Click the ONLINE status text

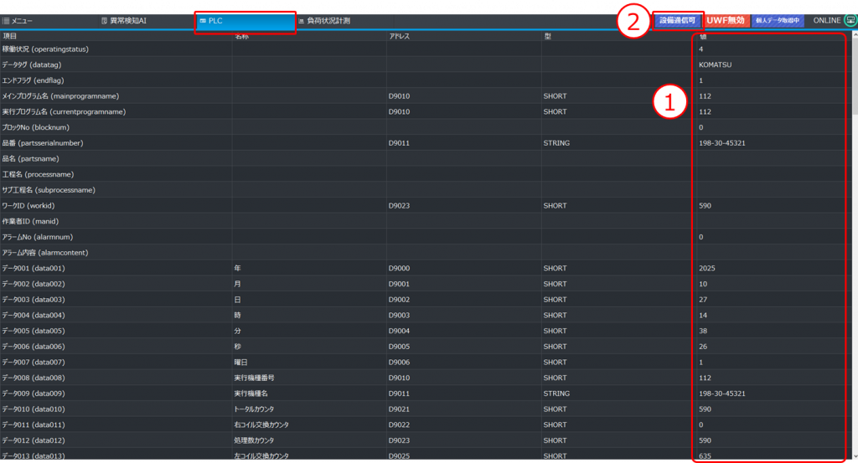pyautogui.click(x=826, y=20)
